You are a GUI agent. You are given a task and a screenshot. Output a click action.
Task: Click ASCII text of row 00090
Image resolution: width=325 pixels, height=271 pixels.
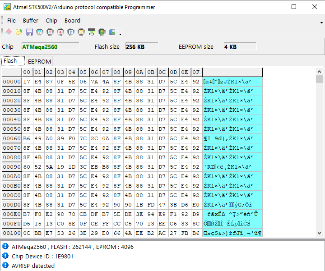(232, 167)
